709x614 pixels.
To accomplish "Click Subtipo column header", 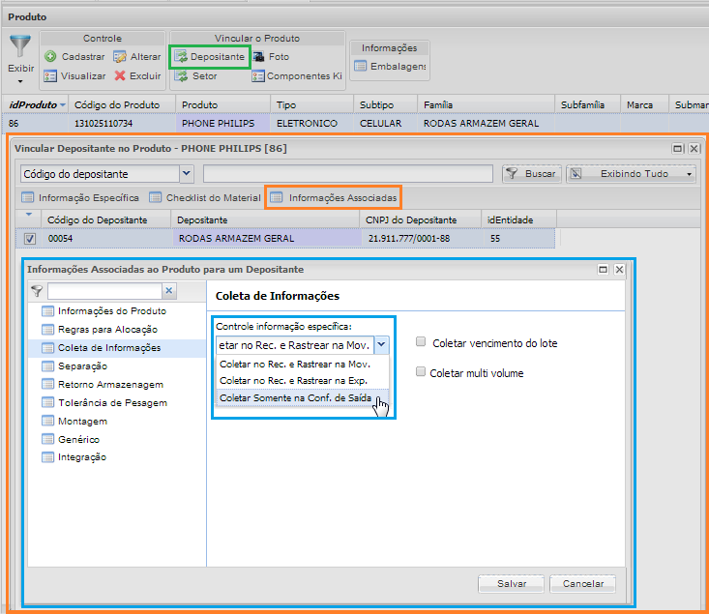I will [x=385, y=104].
